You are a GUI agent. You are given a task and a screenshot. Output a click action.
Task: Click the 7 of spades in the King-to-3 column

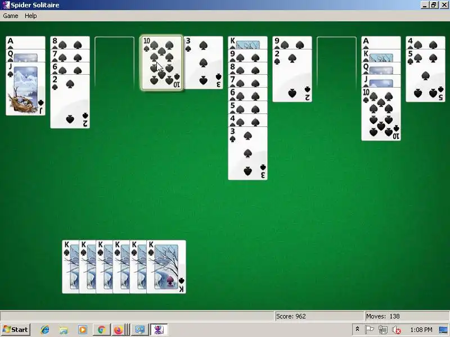click(247, 81)
